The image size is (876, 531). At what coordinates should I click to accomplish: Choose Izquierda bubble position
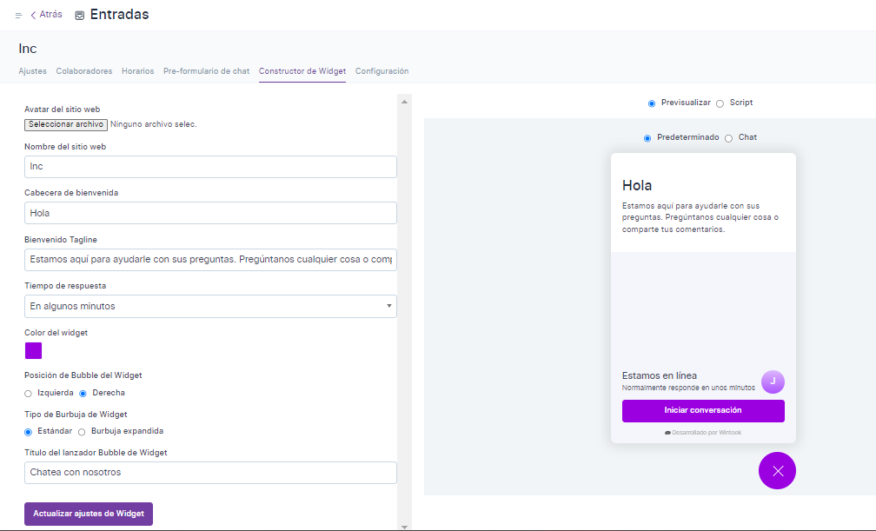coord(29,394)
